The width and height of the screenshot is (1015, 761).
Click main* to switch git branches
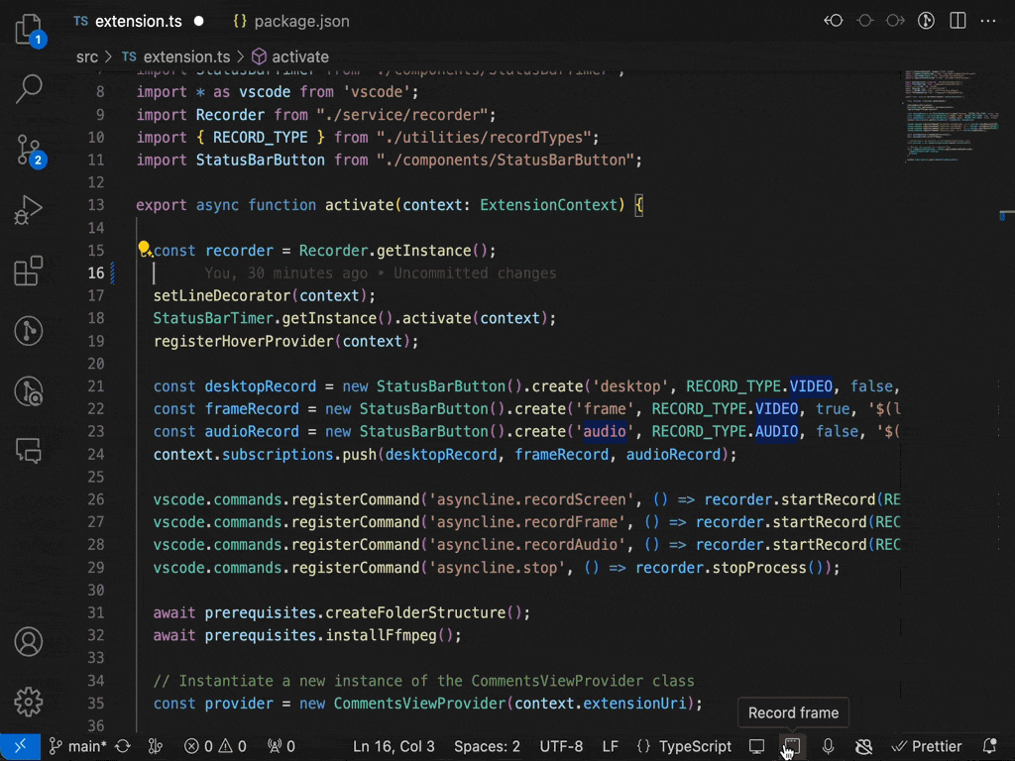76,746
